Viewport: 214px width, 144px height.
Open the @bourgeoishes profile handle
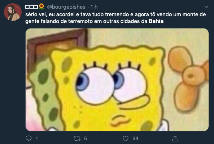click(x=66, y=7)
